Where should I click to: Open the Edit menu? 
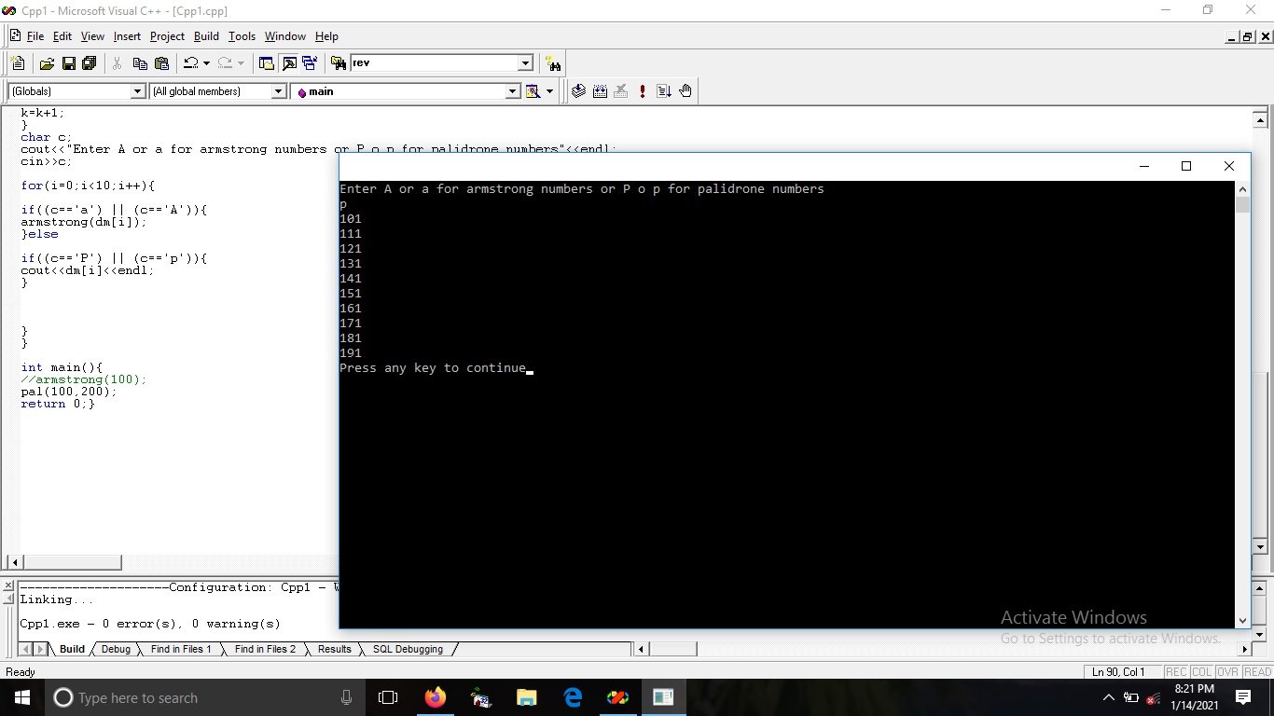point(62,36)
